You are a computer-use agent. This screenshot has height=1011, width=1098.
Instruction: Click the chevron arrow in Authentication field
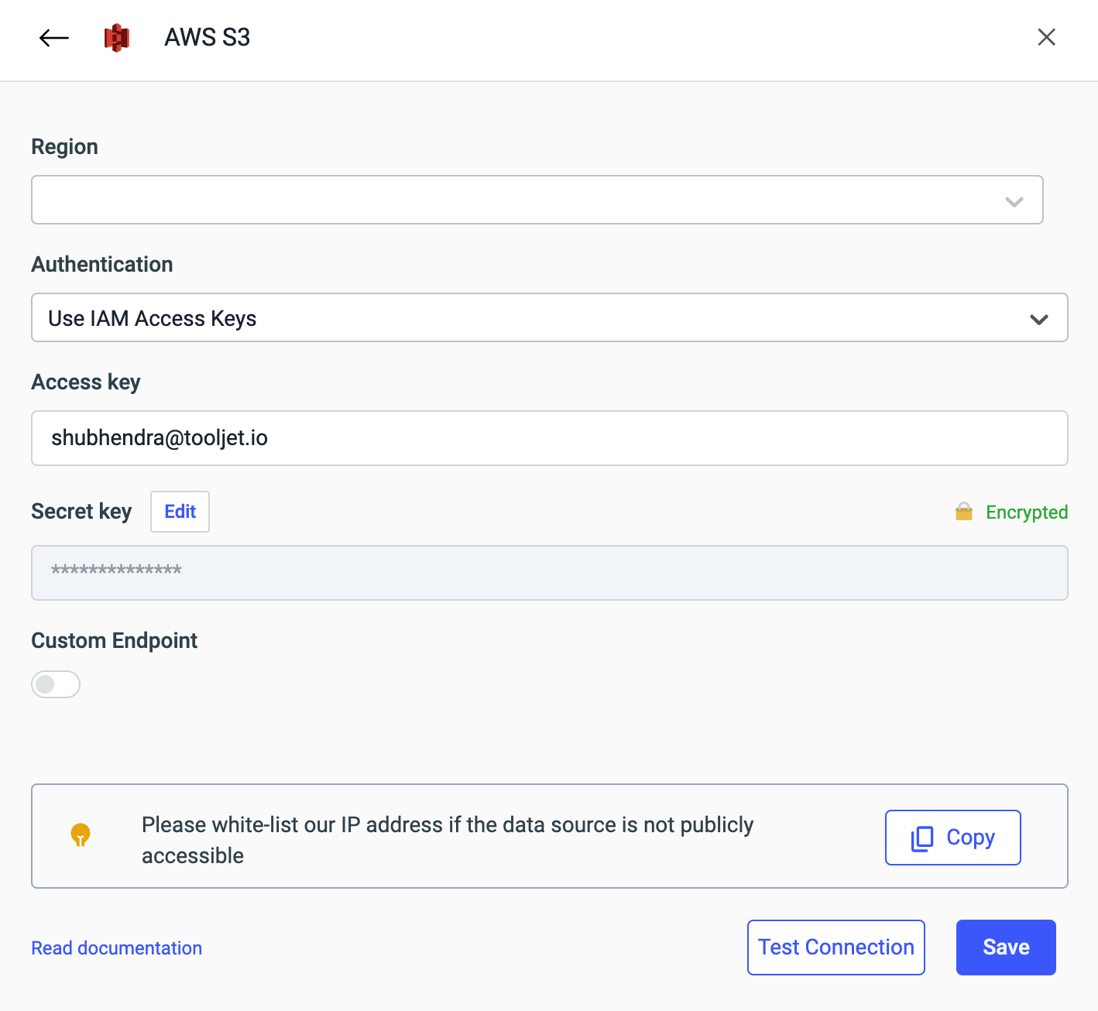[x=1038, y=319]
